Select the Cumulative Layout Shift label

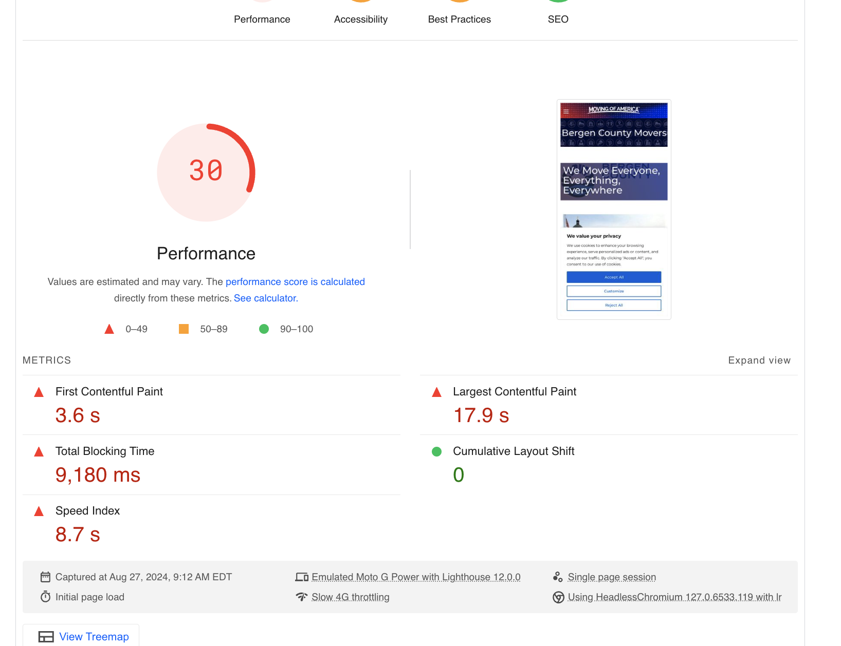(x=514, y=451)
